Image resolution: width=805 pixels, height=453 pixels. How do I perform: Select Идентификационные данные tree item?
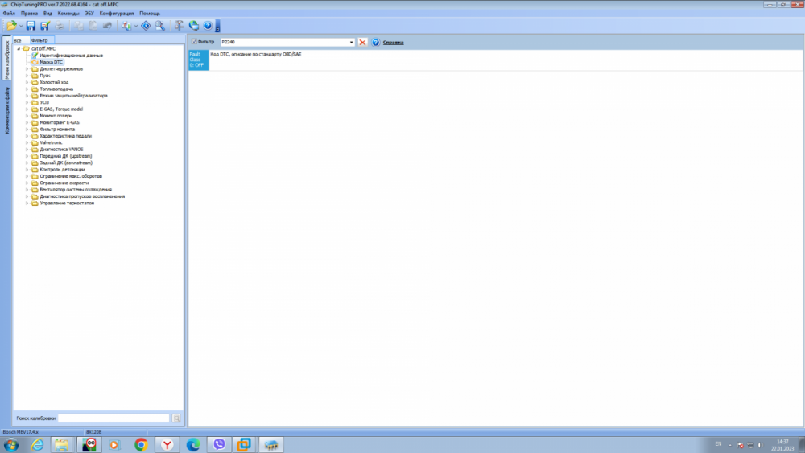72,56
